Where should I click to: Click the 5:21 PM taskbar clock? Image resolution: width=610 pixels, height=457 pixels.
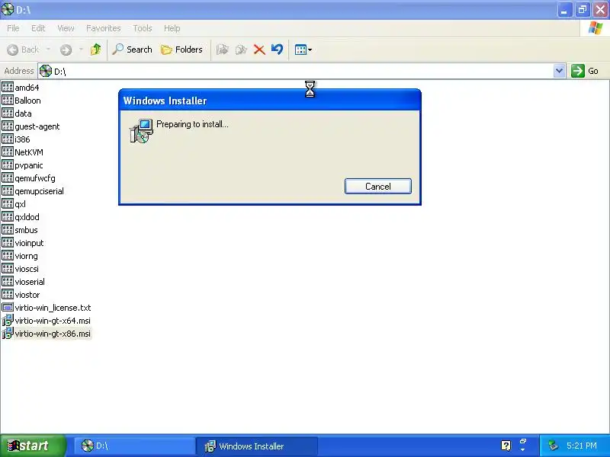[582, 446]
